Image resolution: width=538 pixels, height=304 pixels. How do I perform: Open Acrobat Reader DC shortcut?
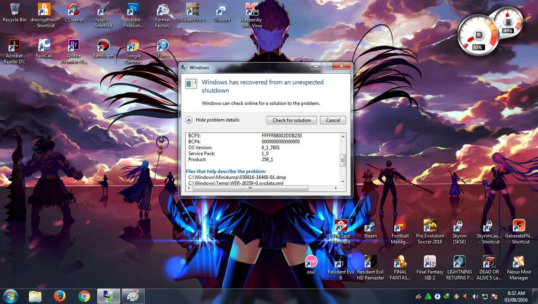(14, 52)
